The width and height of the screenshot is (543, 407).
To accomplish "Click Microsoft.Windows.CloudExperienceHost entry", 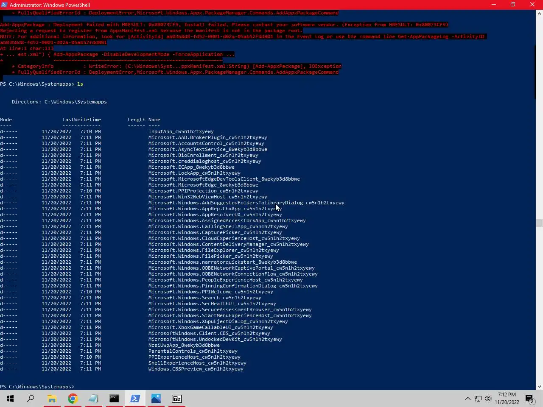I will coord(224,238).
